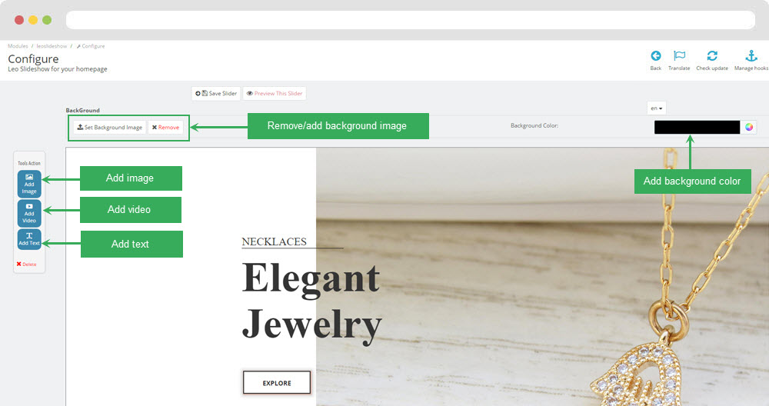Select the Add Image tool
The width and height of the screenshot is (769, 406).
pos(29,184)
